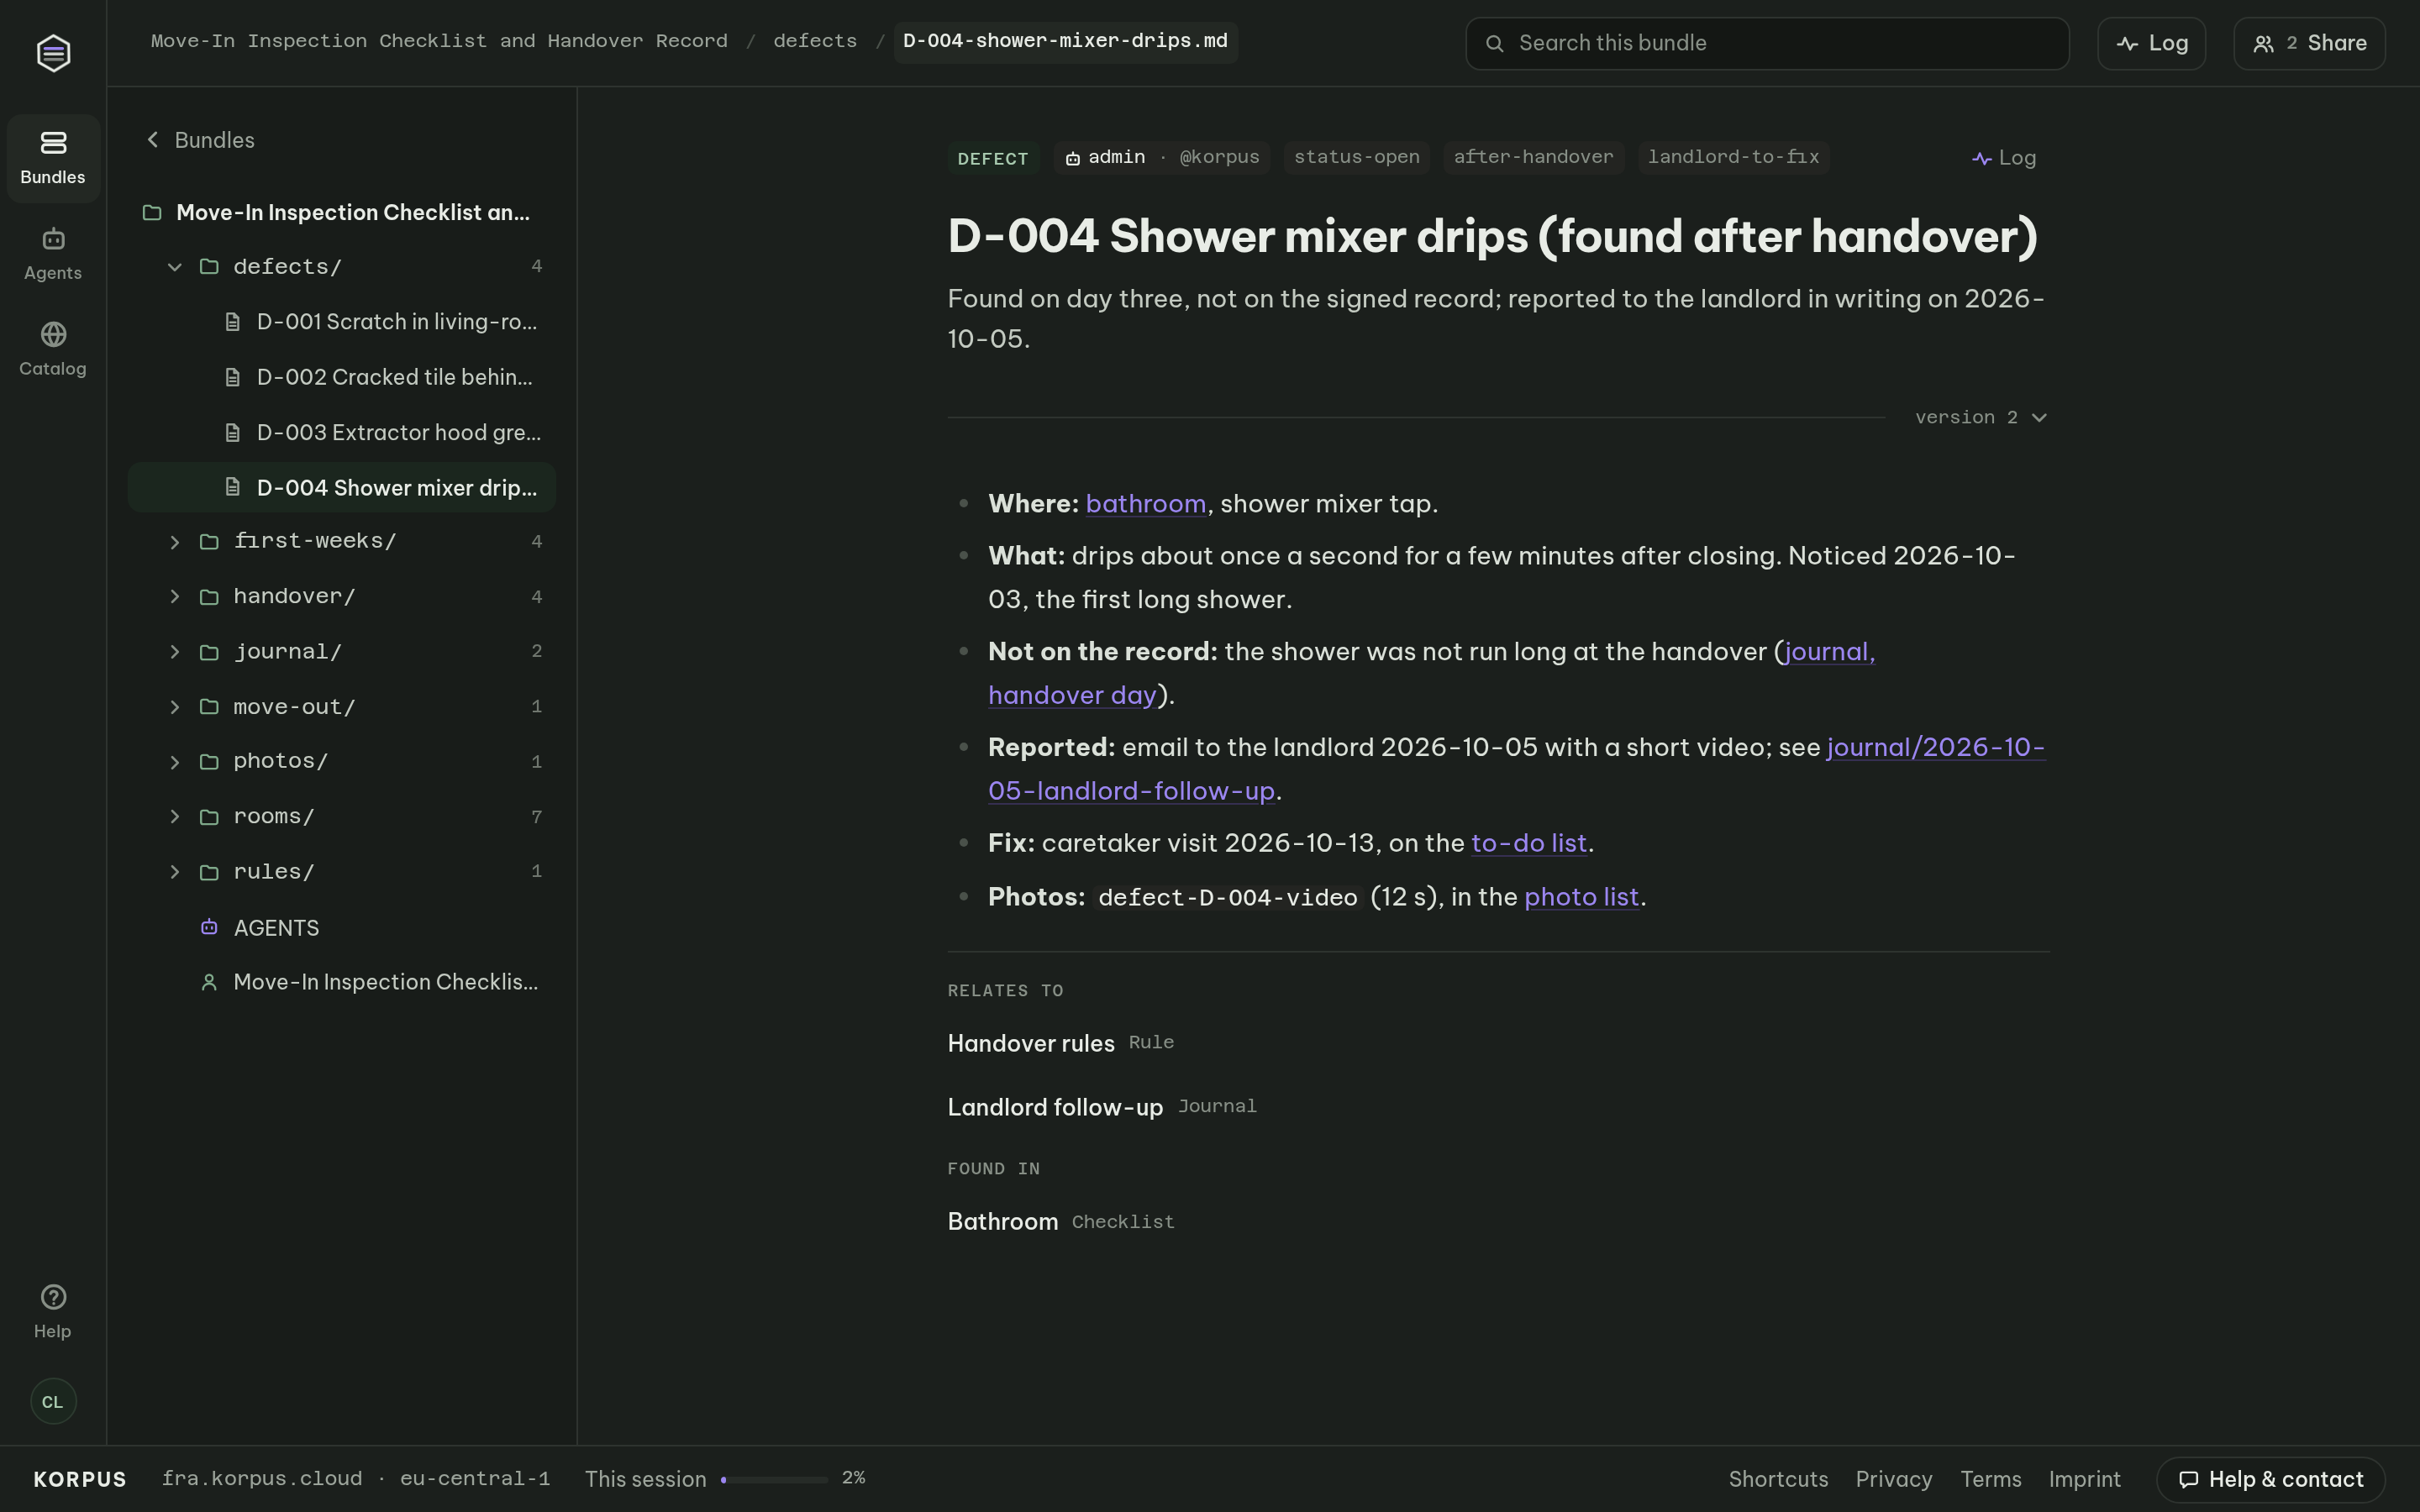Open the Bundles sidebar section
This screenshot has height=1512, width=2420.
pos(53,158)
